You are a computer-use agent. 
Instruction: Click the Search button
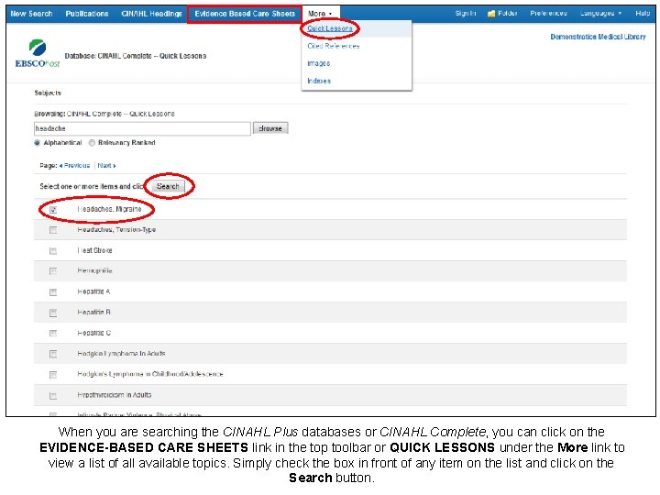click(x=168, y=186)
